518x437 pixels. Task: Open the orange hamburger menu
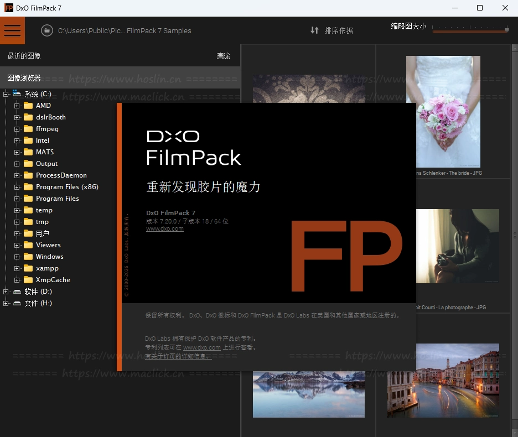click(x=12, y=30)
